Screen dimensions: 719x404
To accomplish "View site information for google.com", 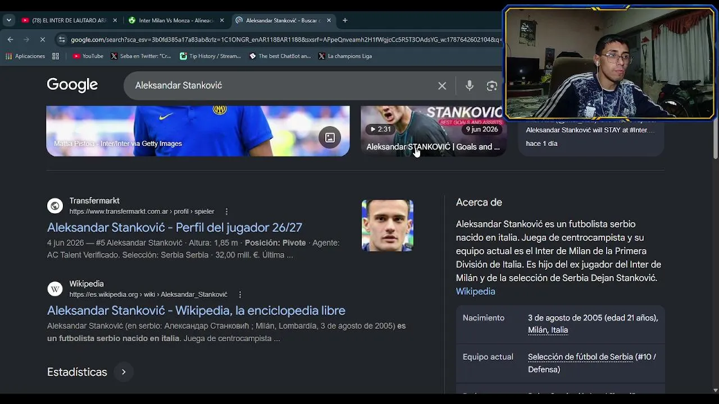I will pyautogui.click(x=62, y=39).
